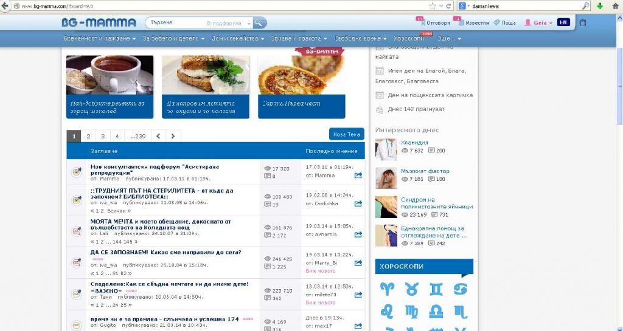This screenshot has width=623, height=331.
Task: Switch site language with EN button
Action: pos(563,22)
